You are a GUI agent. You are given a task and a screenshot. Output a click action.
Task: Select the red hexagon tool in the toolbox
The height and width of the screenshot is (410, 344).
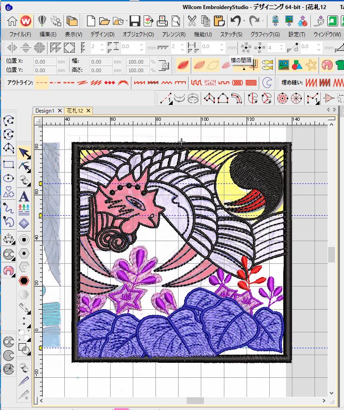(24, 281)
